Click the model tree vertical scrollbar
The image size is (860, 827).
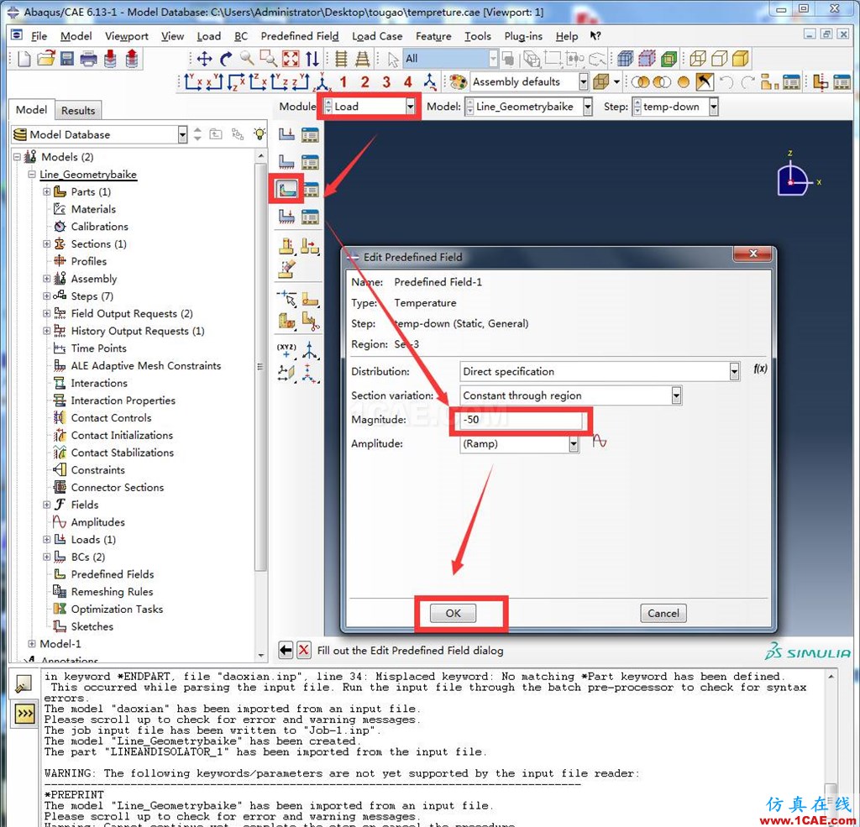point(260,368)
